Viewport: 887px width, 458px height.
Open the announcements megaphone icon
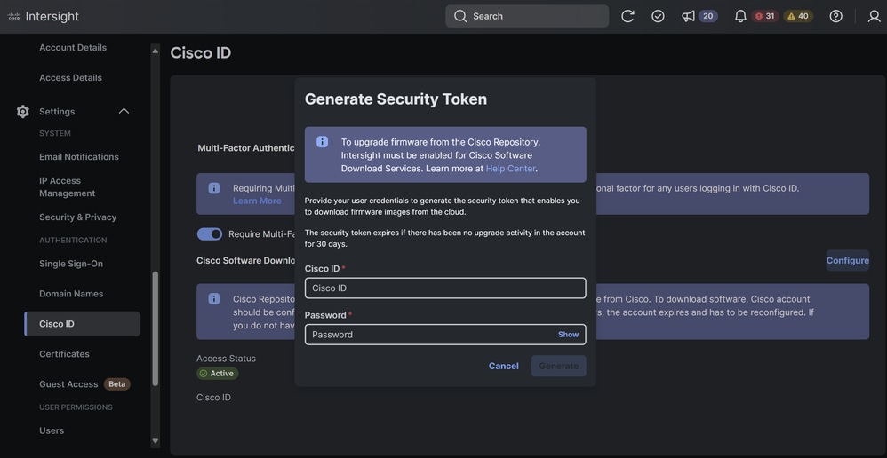tap(688, 16)
